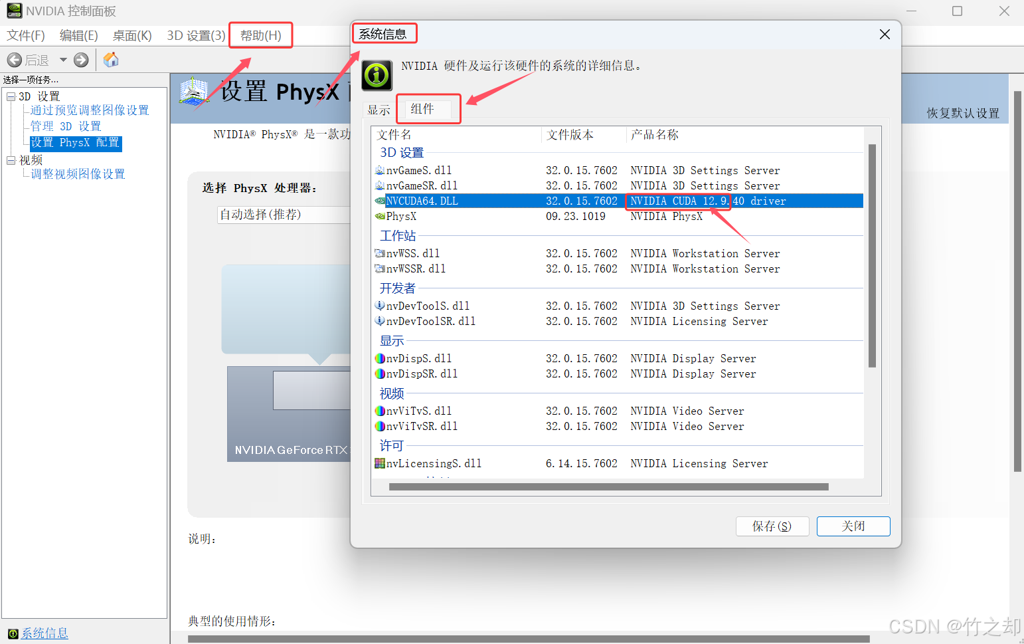Image resolution: width=1024 pixels, height=644 pixels.
Task: Switch to the 显示 tab in System Information
Action: (x=379, y=110)
